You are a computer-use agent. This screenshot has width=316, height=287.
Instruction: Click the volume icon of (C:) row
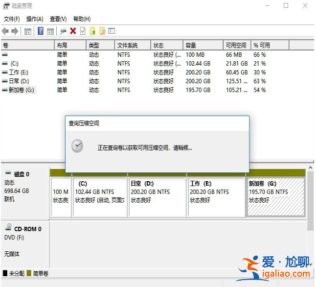coord(5,64)
